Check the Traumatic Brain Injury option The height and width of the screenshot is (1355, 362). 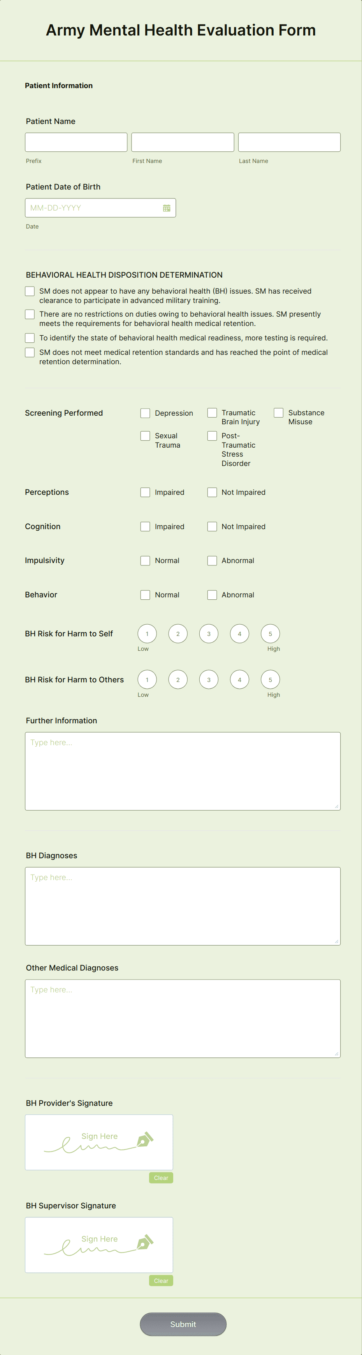(212, 413)
